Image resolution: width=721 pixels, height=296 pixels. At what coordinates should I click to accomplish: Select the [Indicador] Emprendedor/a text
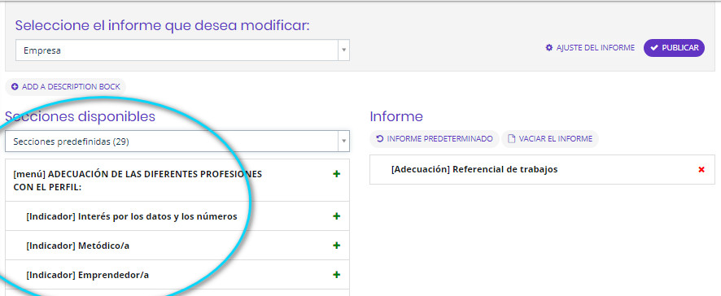[87, 275]
